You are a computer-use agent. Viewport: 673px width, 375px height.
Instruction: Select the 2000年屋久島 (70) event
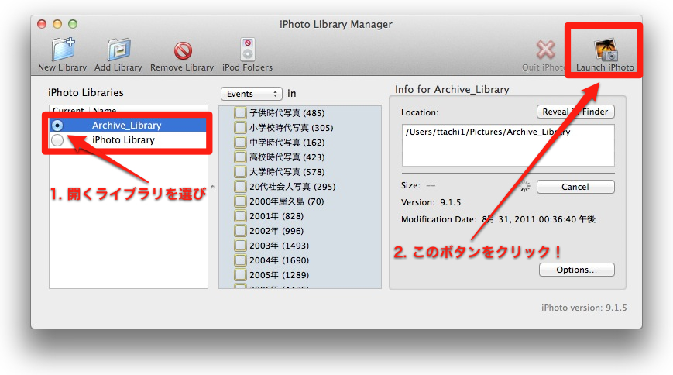[287, 201]
